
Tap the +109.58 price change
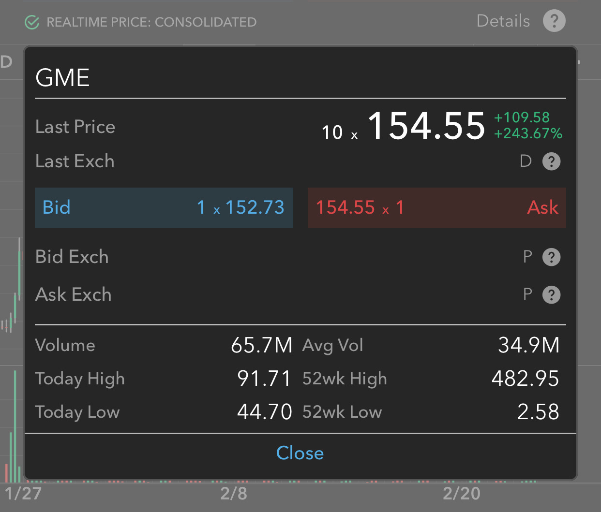(x=522, y=117)
